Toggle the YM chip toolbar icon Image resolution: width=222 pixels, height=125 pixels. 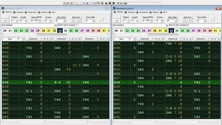[118, 3]
